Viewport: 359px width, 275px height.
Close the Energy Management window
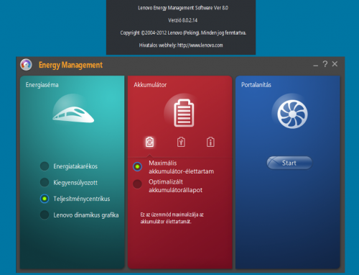335,64
